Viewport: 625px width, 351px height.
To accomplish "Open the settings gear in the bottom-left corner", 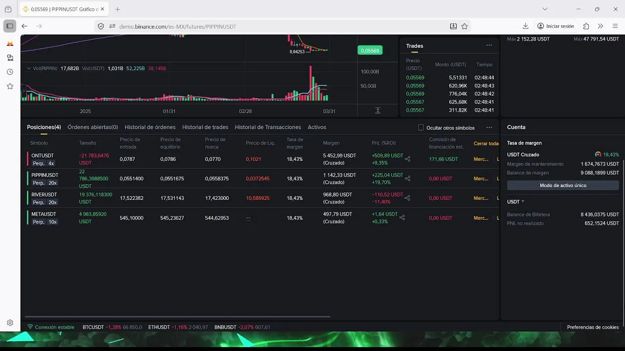I will tap(10, 323).
